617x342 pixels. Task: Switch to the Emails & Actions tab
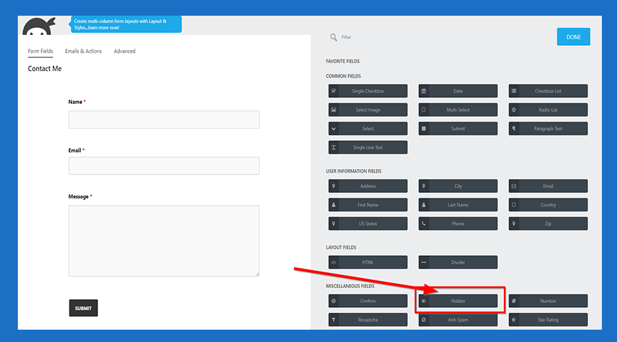[83, 51]
